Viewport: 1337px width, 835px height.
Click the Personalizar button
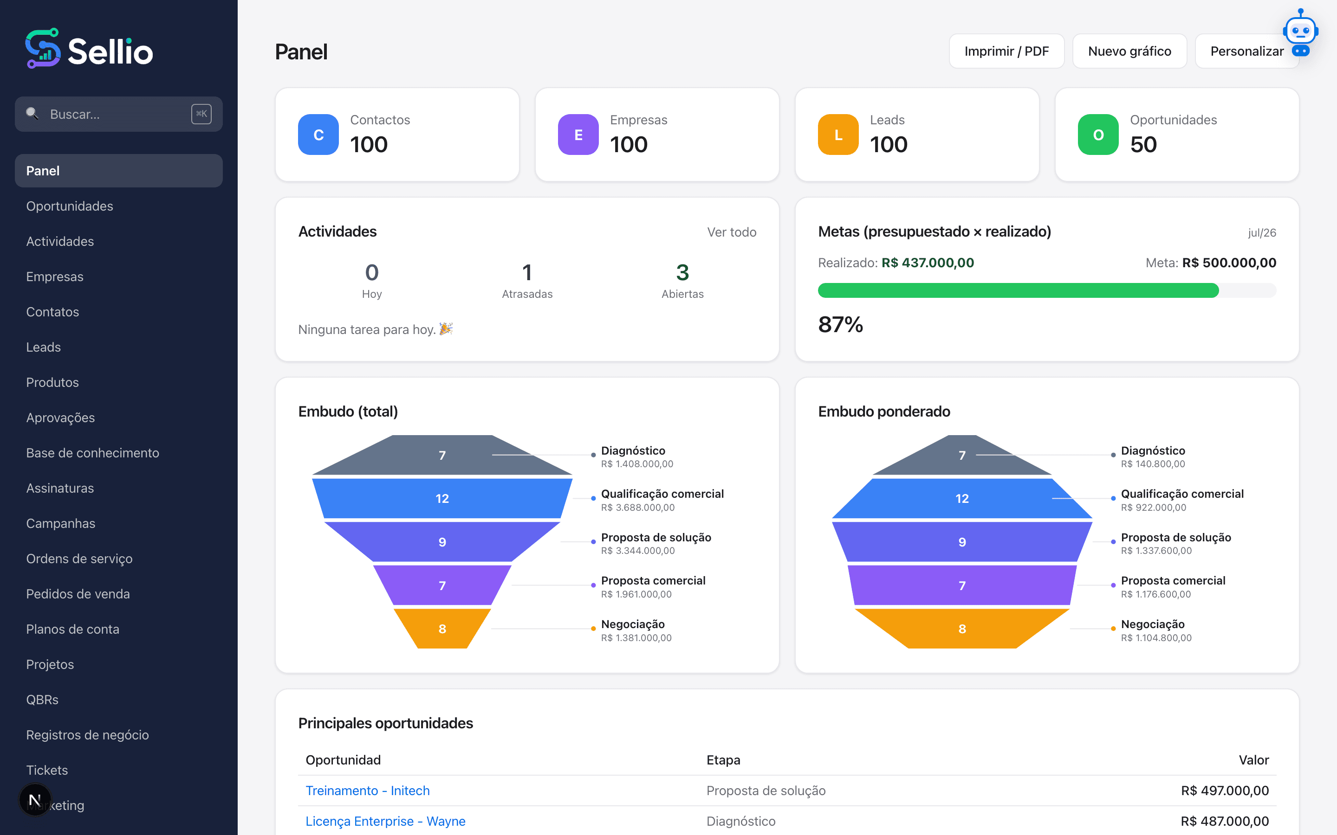tap(1246, 51)
